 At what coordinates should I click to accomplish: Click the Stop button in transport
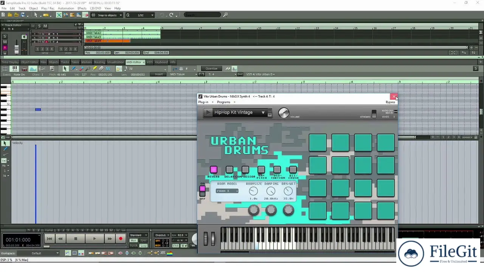coord(76,238)
